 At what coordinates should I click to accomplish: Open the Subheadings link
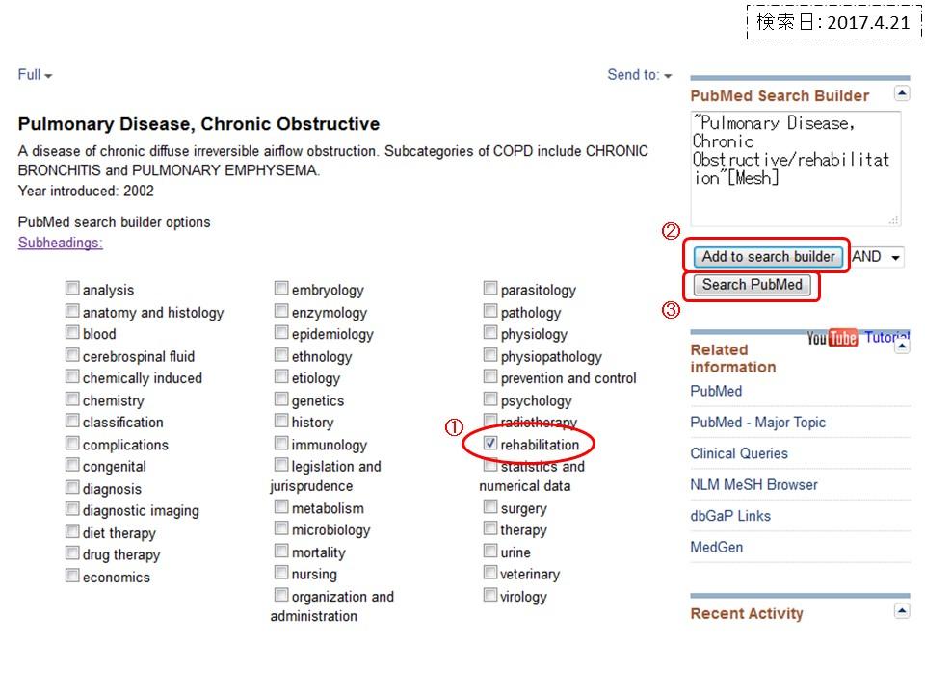pyautogui.click(x=60, y=243)
